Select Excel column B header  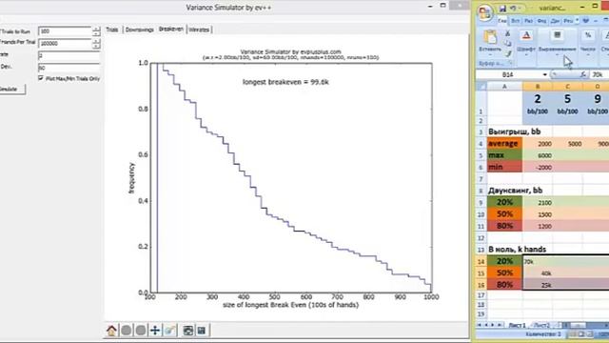pos(538,87)
